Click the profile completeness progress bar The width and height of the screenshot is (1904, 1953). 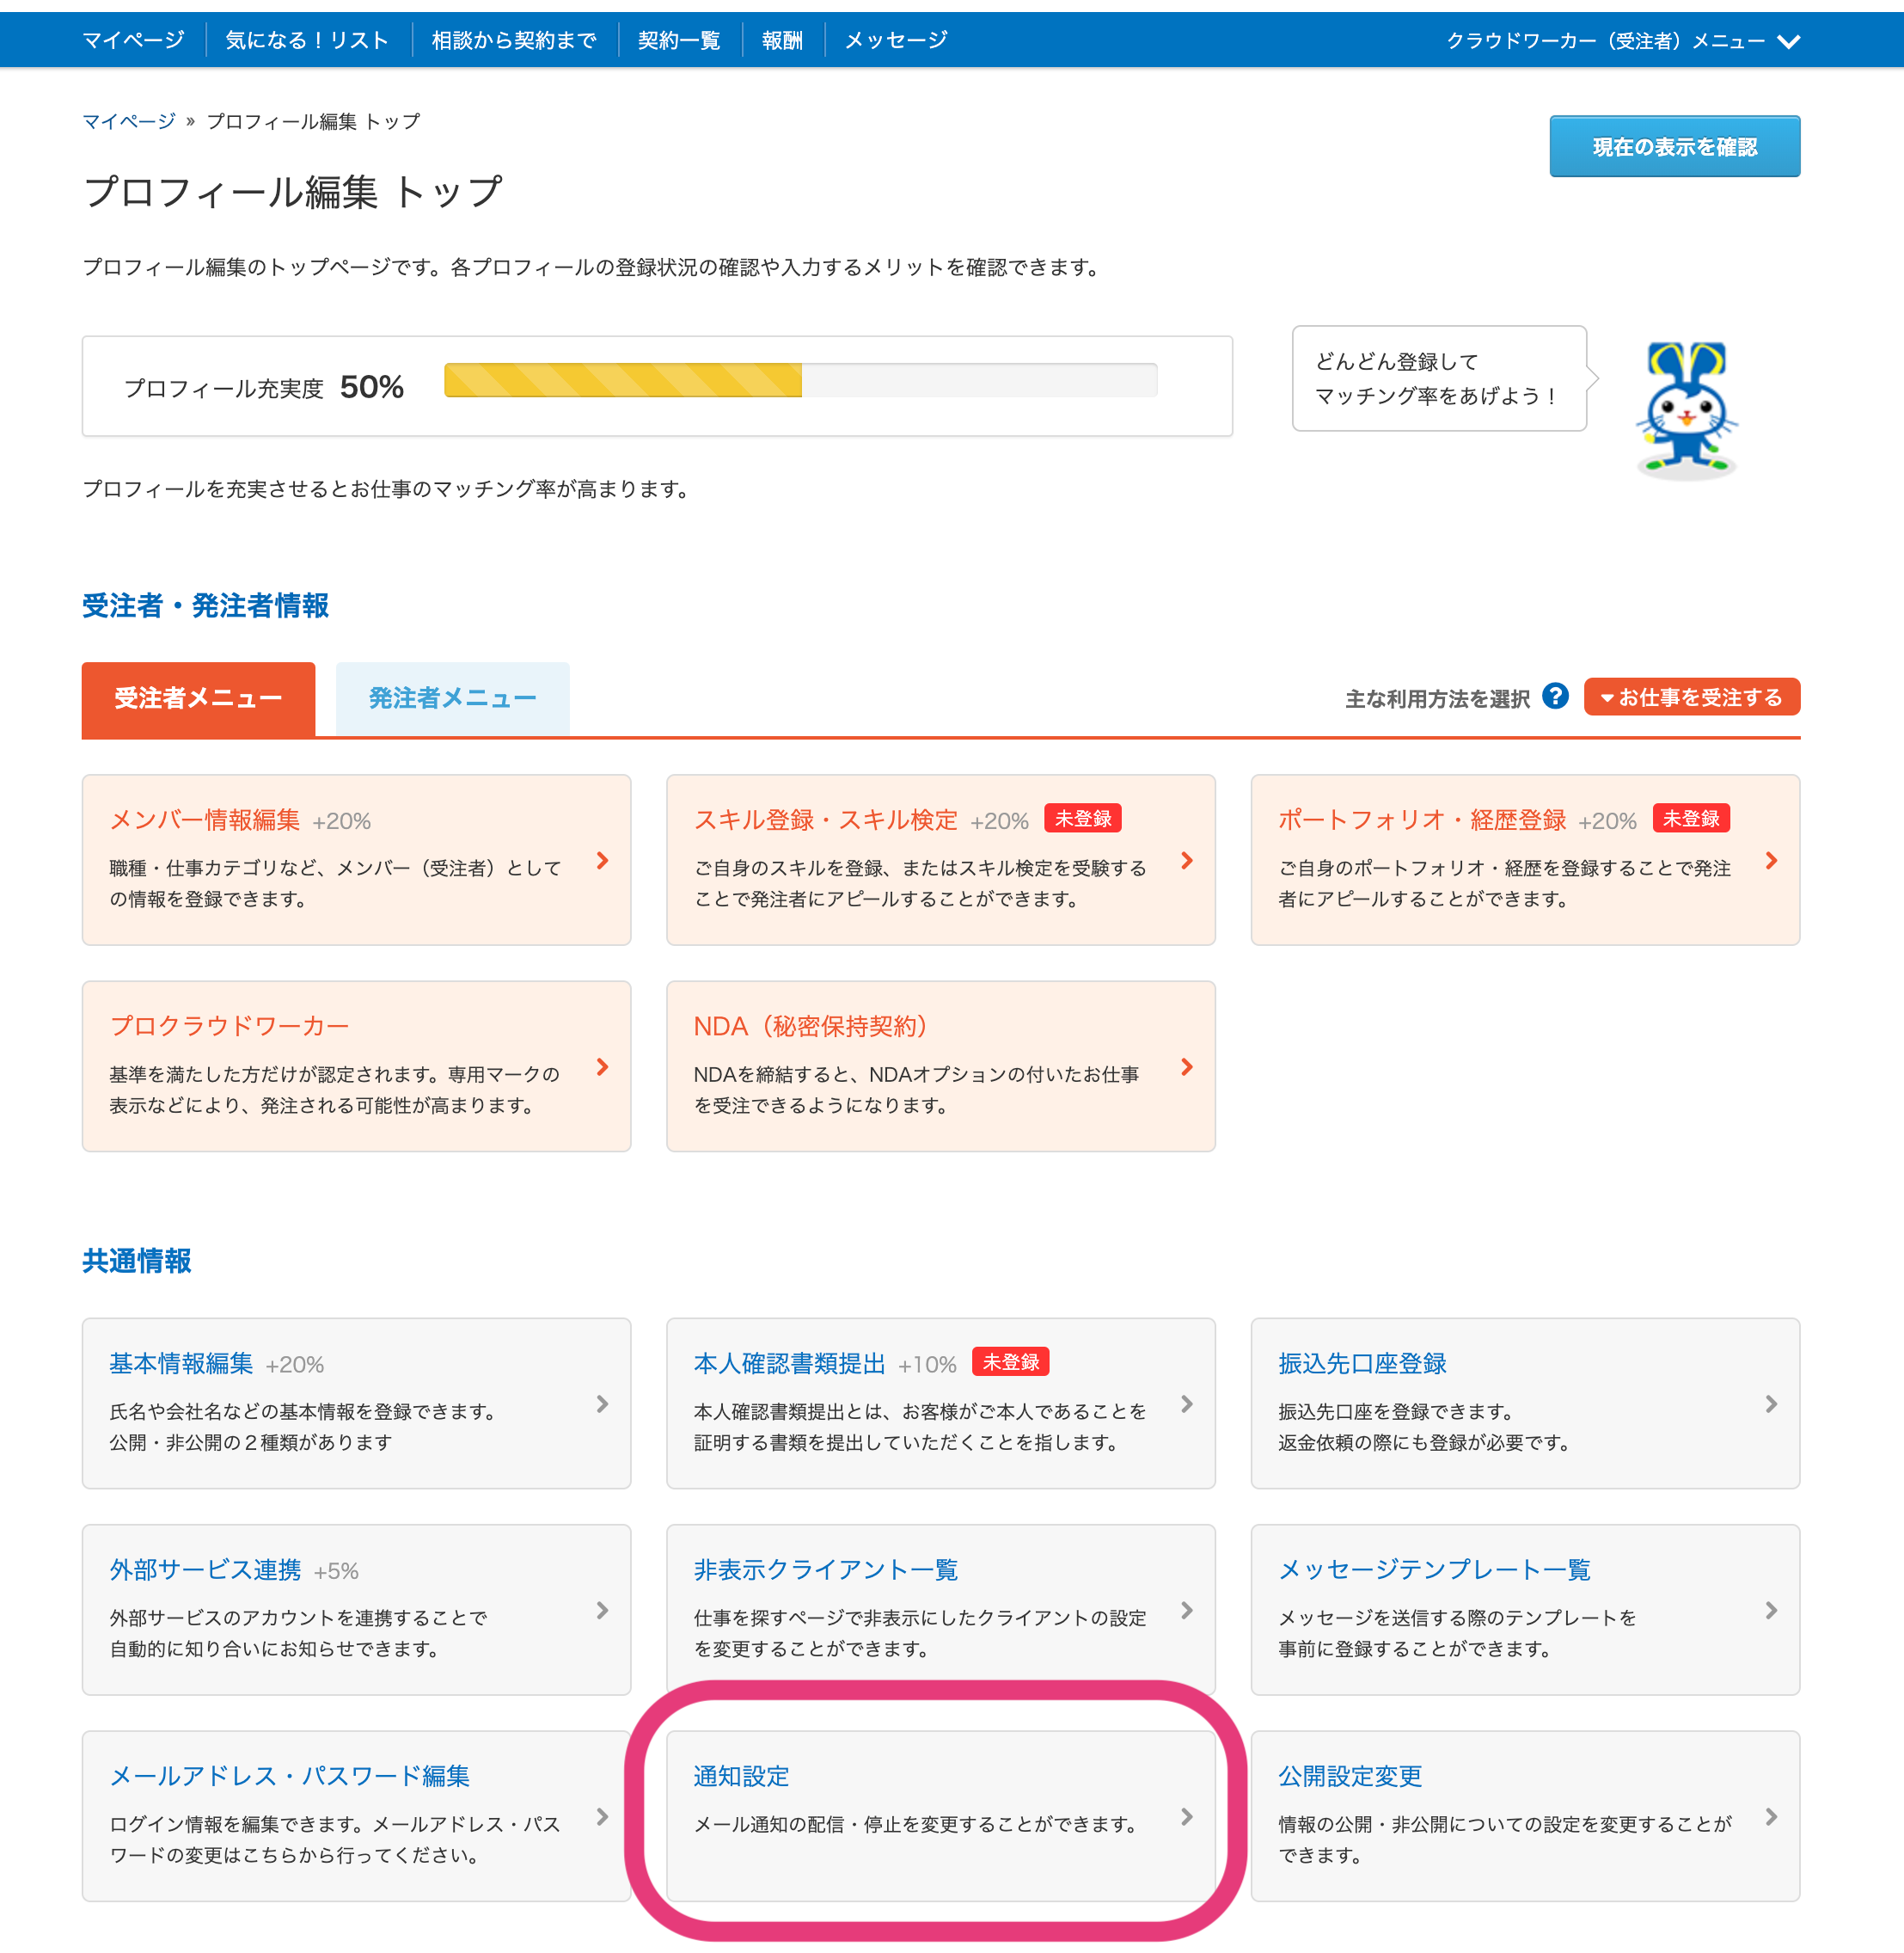[800, 380]
